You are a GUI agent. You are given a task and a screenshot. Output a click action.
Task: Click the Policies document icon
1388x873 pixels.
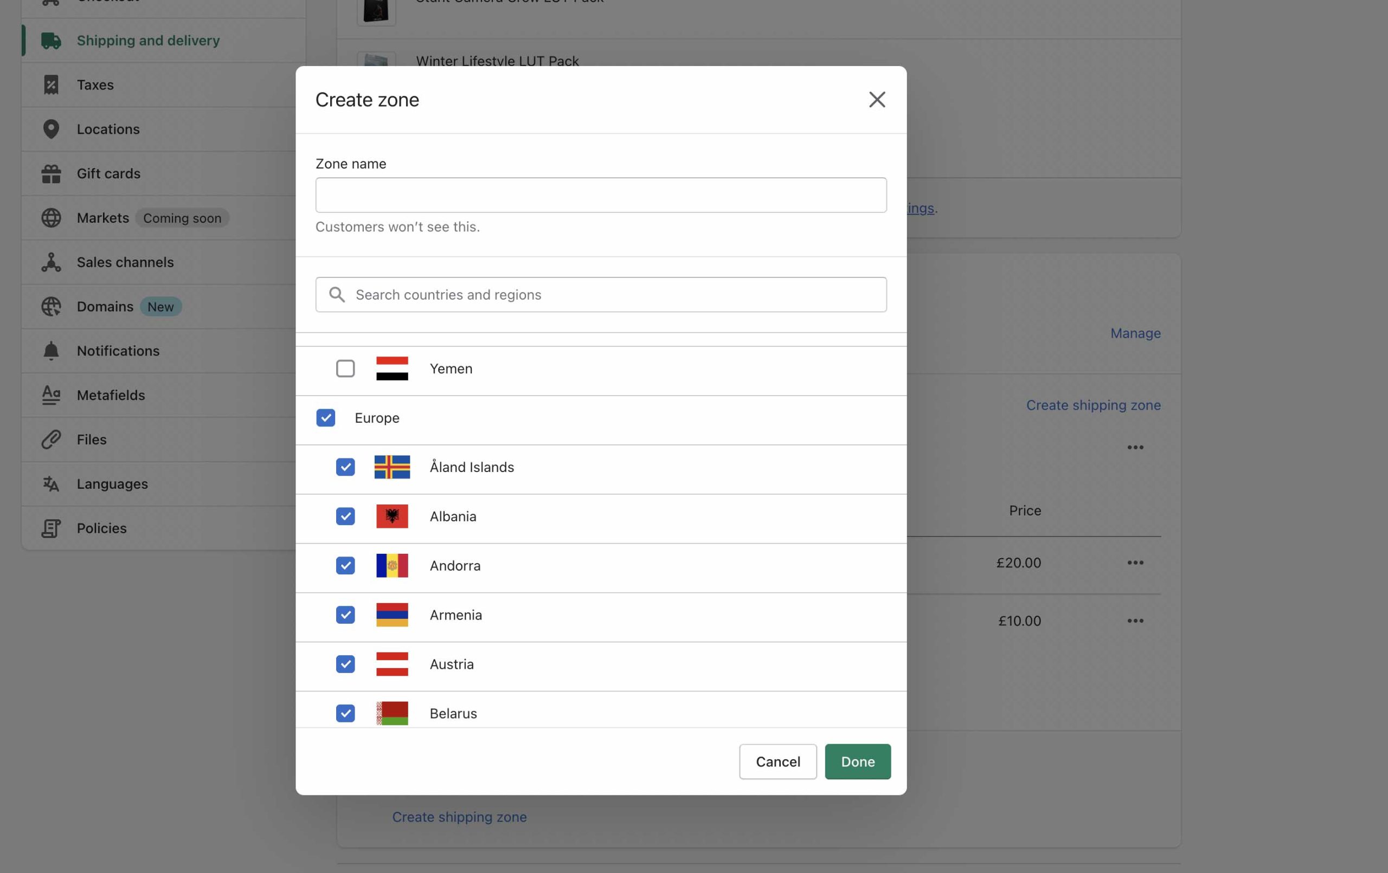(51, 528)
